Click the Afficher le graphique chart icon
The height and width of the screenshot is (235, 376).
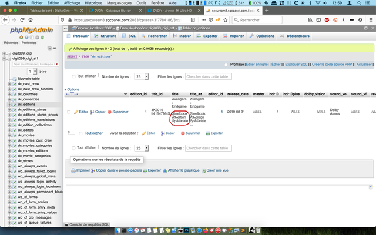click(x=164, y=170)
